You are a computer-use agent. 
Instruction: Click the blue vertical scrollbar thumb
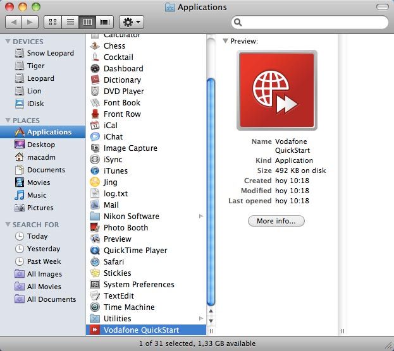[x=211, y=192]
